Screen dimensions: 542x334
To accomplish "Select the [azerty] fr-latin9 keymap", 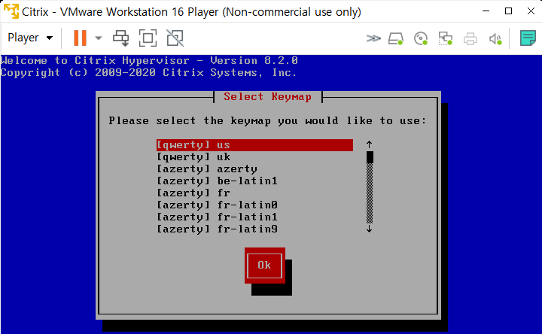I will [254, 229].
